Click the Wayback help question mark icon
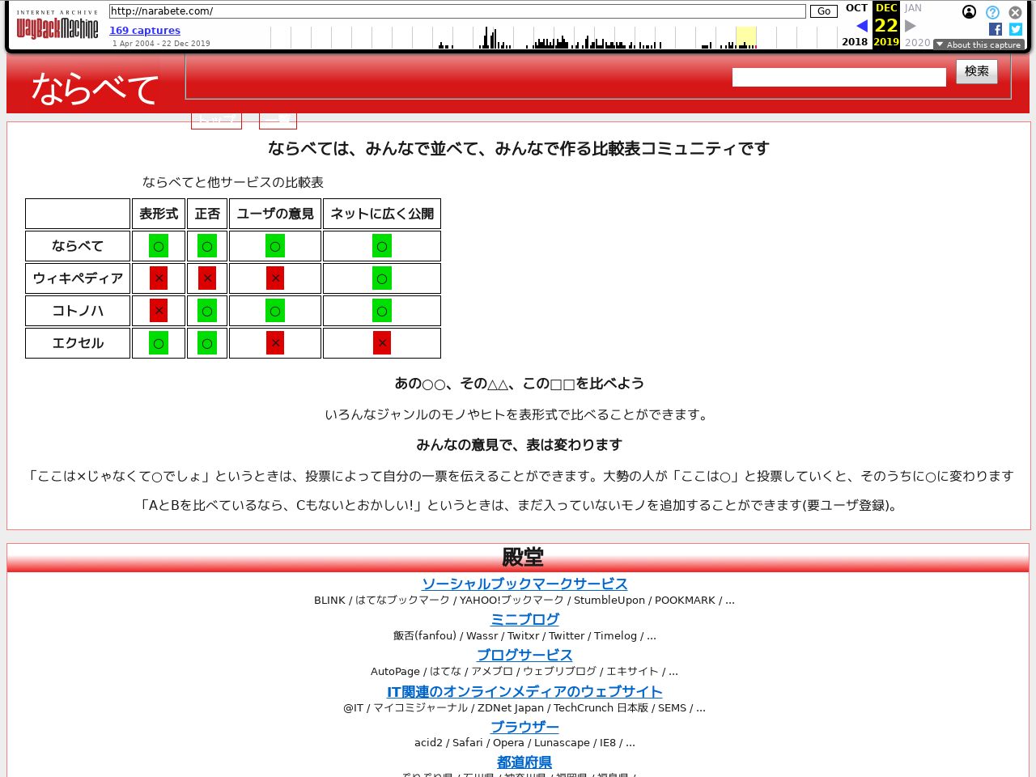This screenshot has width=1036, height=777. coord(992,12)
